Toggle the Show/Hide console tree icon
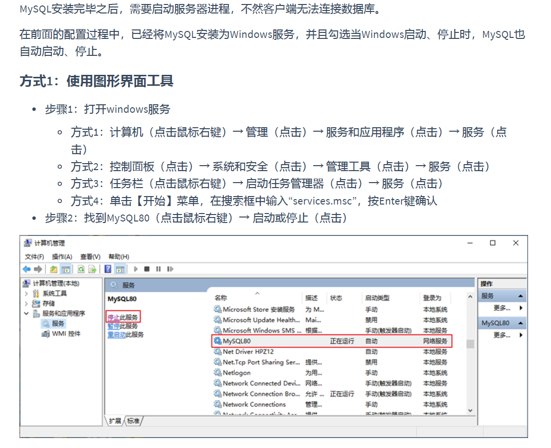This screenshot has height=448, width=551. click(66, 269)
